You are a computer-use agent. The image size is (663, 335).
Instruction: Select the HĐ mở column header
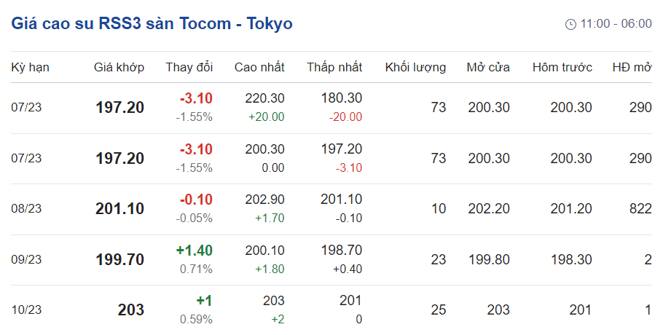pos(632,67)
